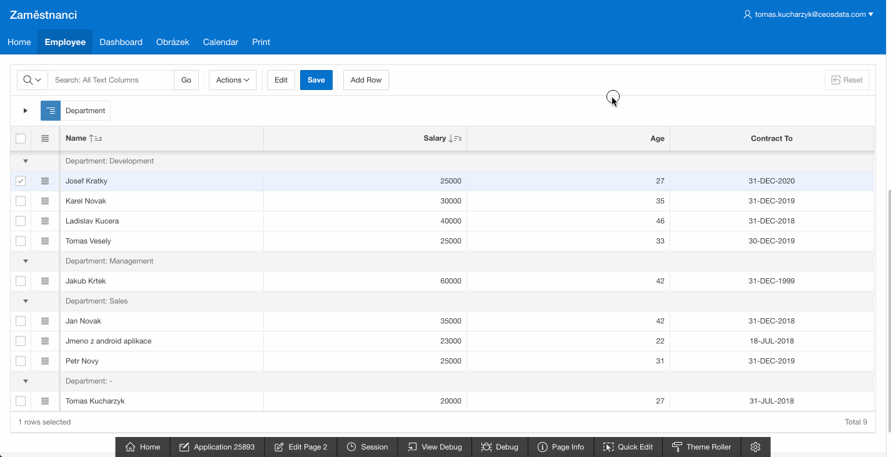This screenshot has width=891, height=457.
Task: Click Debug in the developer toolbar
Action: click(500, 447)
